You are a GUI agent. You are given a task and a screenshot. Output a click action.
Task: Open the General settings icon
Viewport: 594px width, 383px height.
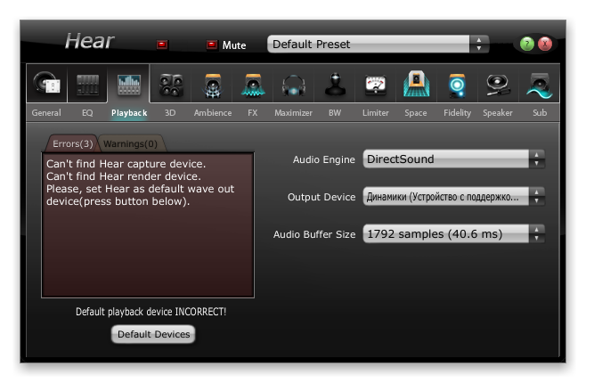click(46, 84)
